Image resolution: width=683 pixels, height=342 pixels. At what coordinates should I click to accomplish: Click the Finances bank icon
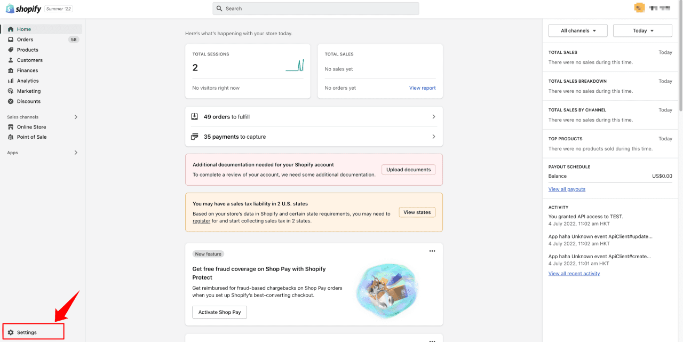(x=11, y=70)
